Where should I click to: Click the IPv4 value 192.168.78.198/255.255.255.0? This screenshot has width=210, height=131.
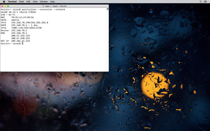(x=30, y=23)
